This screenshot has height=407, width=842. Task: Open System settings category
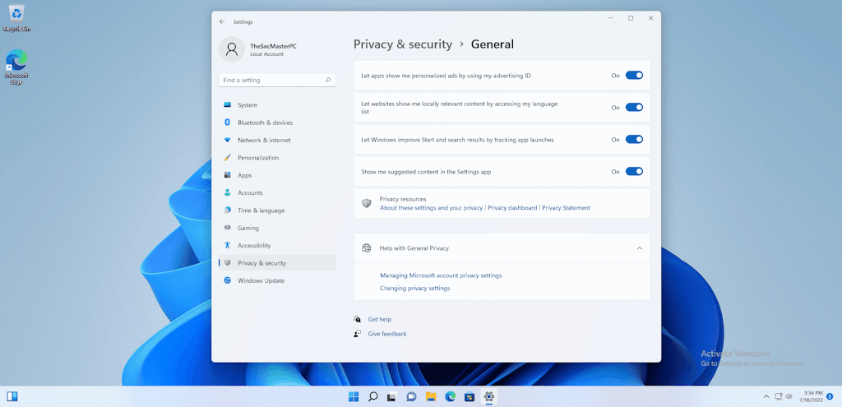pos(277,104)
